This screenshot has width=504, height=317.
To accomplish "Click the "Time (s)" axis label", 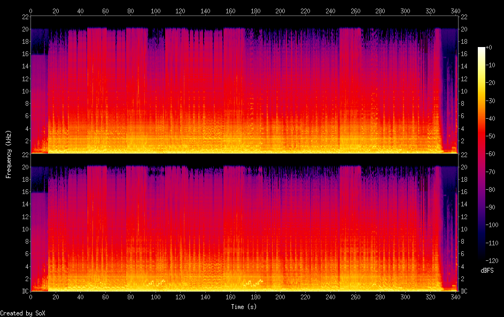I will 244,307.
